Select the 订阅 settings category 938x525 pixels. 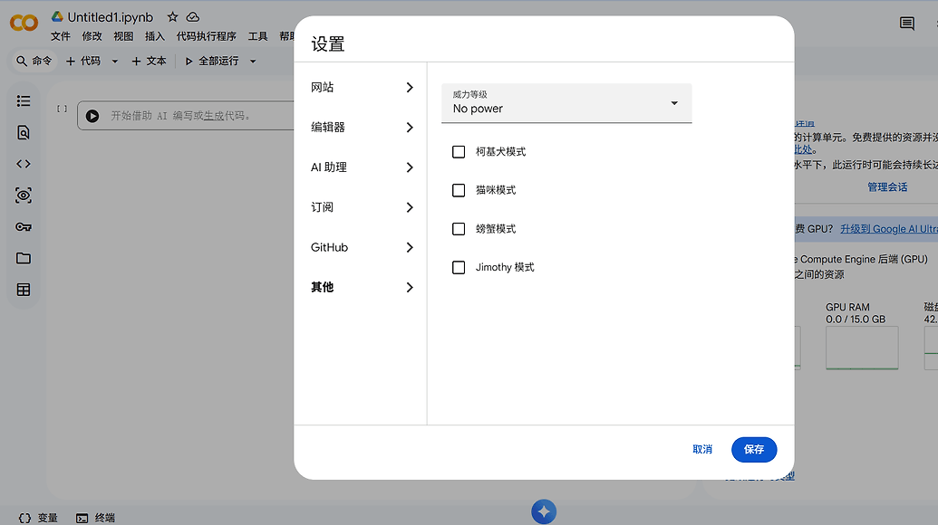(361, 207)
